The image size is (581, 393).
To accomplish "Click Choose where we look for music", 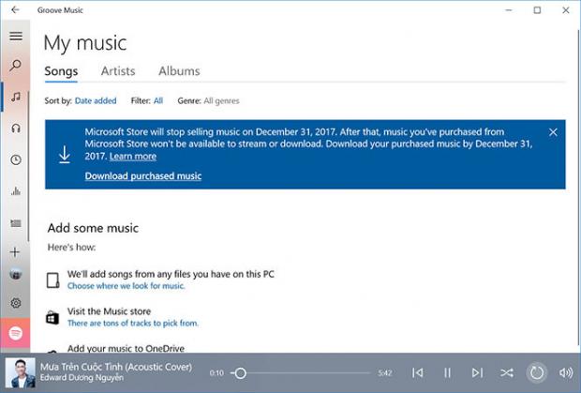I will coord(126,285).
